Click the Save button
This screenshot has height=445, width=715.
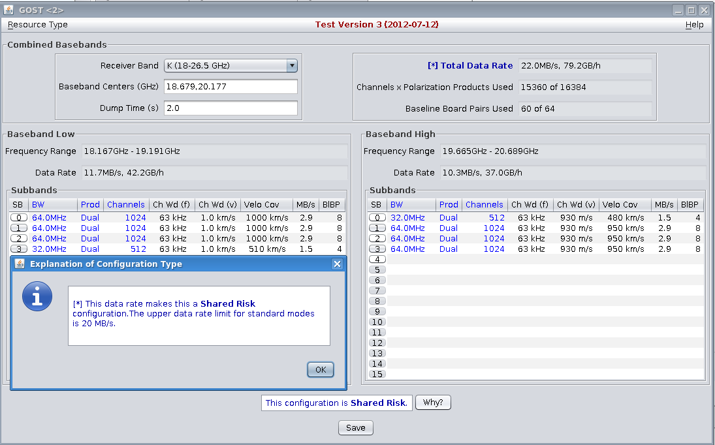356,428
